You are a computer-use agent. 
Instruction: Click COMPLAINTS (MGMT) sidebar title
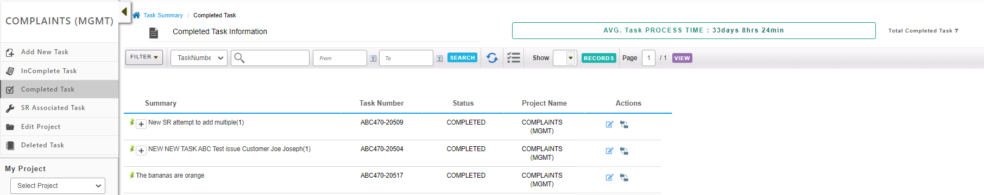[59, 21]
